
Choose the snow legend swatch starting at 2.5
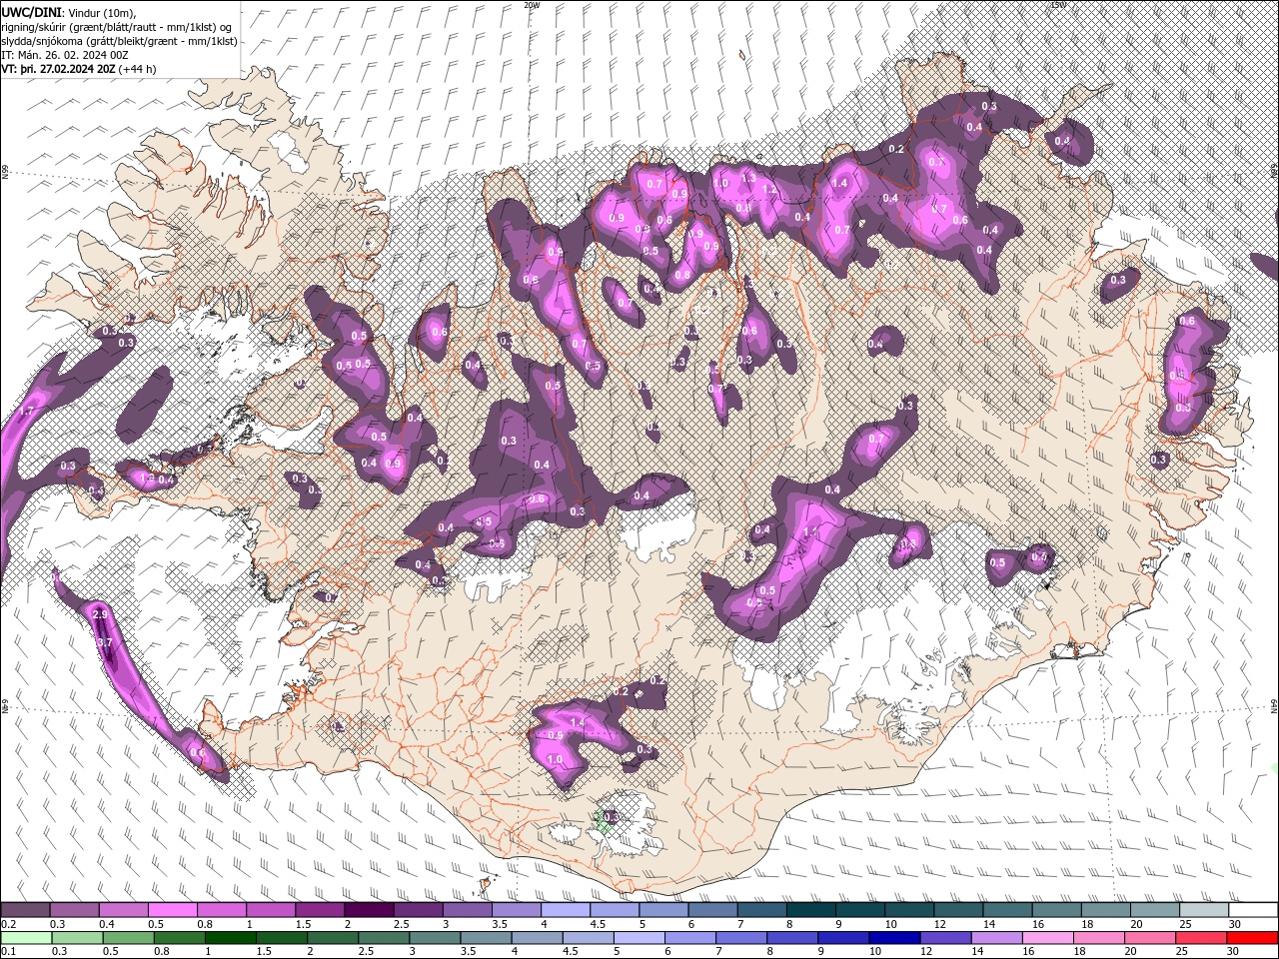[x=418, y=910]
